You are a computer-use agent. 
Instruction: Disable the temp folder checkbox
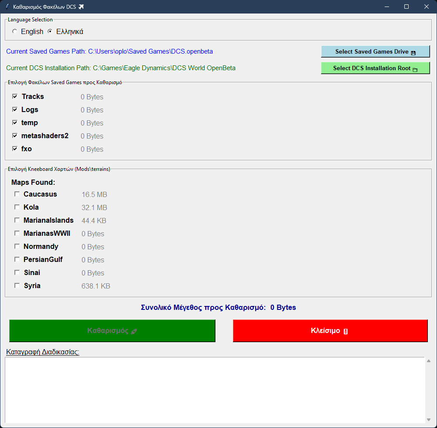(x=15, y=122)
